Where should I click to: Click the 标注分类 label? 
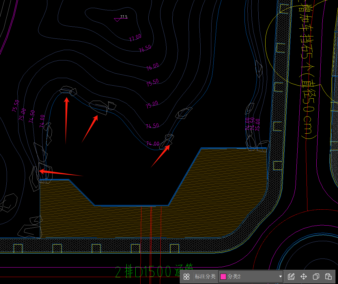tap(205, 276)
